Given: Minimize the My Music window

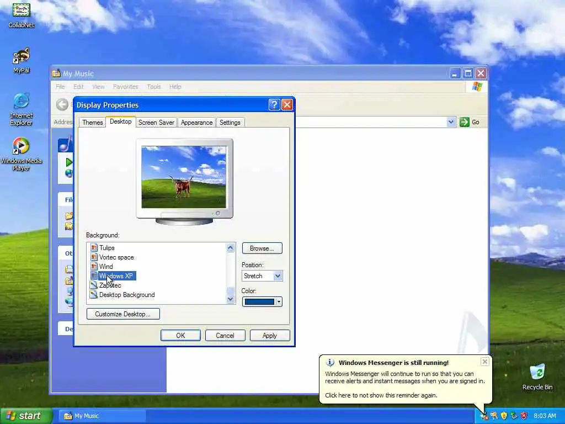Looking at the screenshot, I should click(x=455, y=73).
